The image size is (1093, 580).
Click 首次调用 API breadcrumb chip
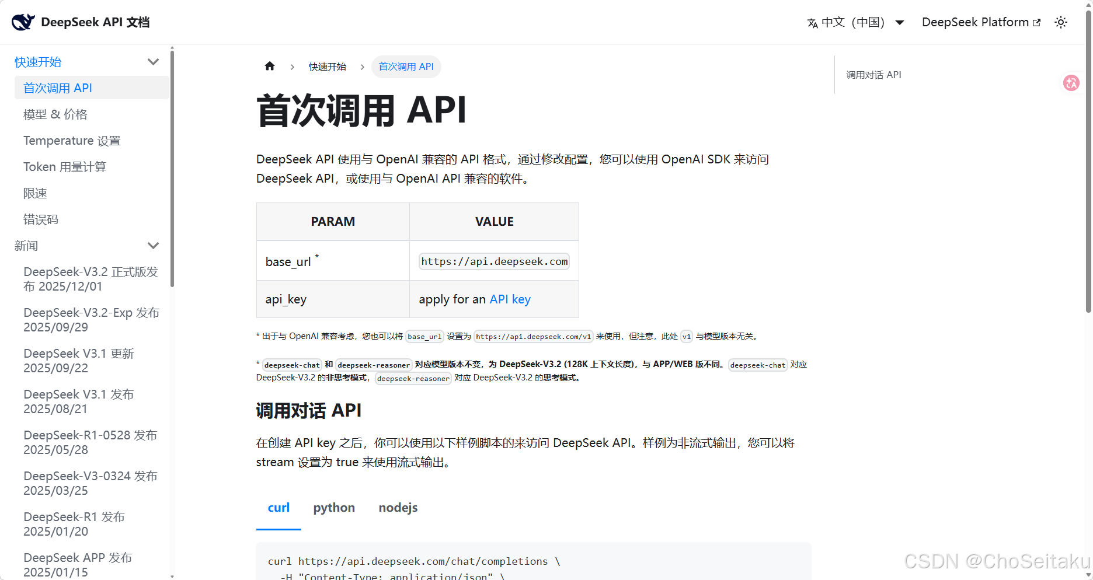406,67
